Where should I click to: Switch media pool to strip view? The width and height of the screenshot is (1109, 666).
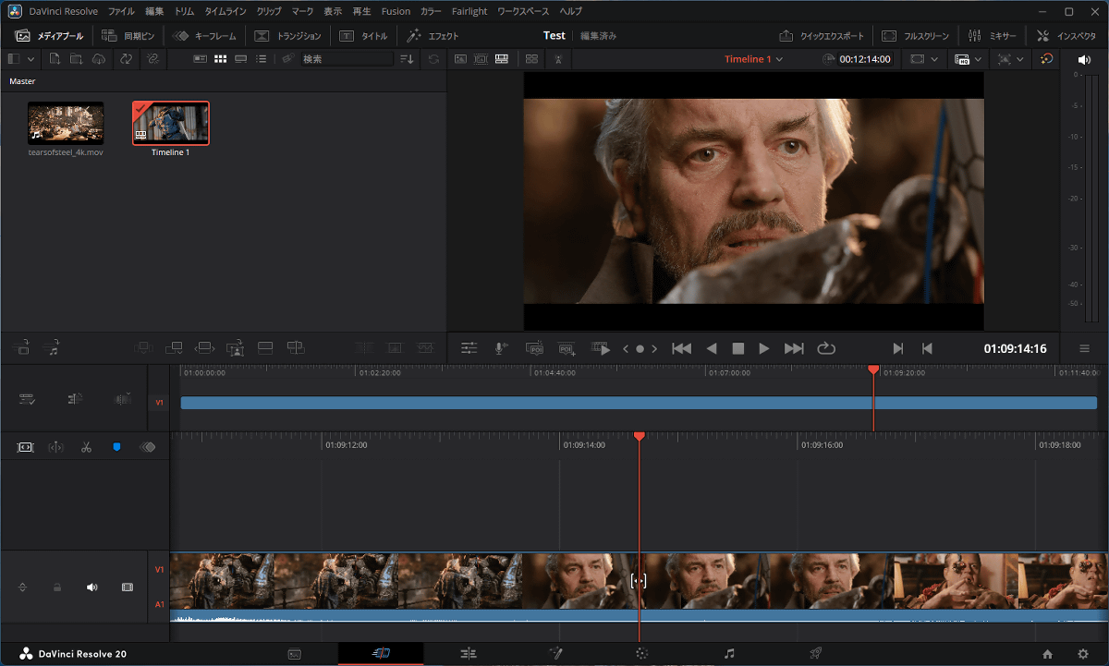pyautogui.click(x=240, y=58)
